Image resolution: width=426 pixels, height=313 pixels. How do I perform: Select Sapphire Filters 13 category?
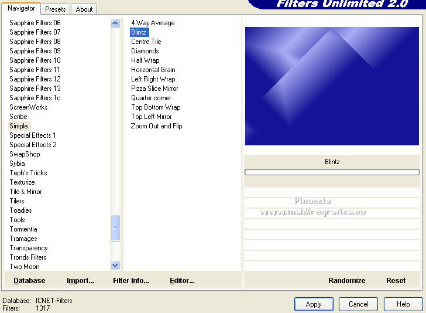[35, 89]
